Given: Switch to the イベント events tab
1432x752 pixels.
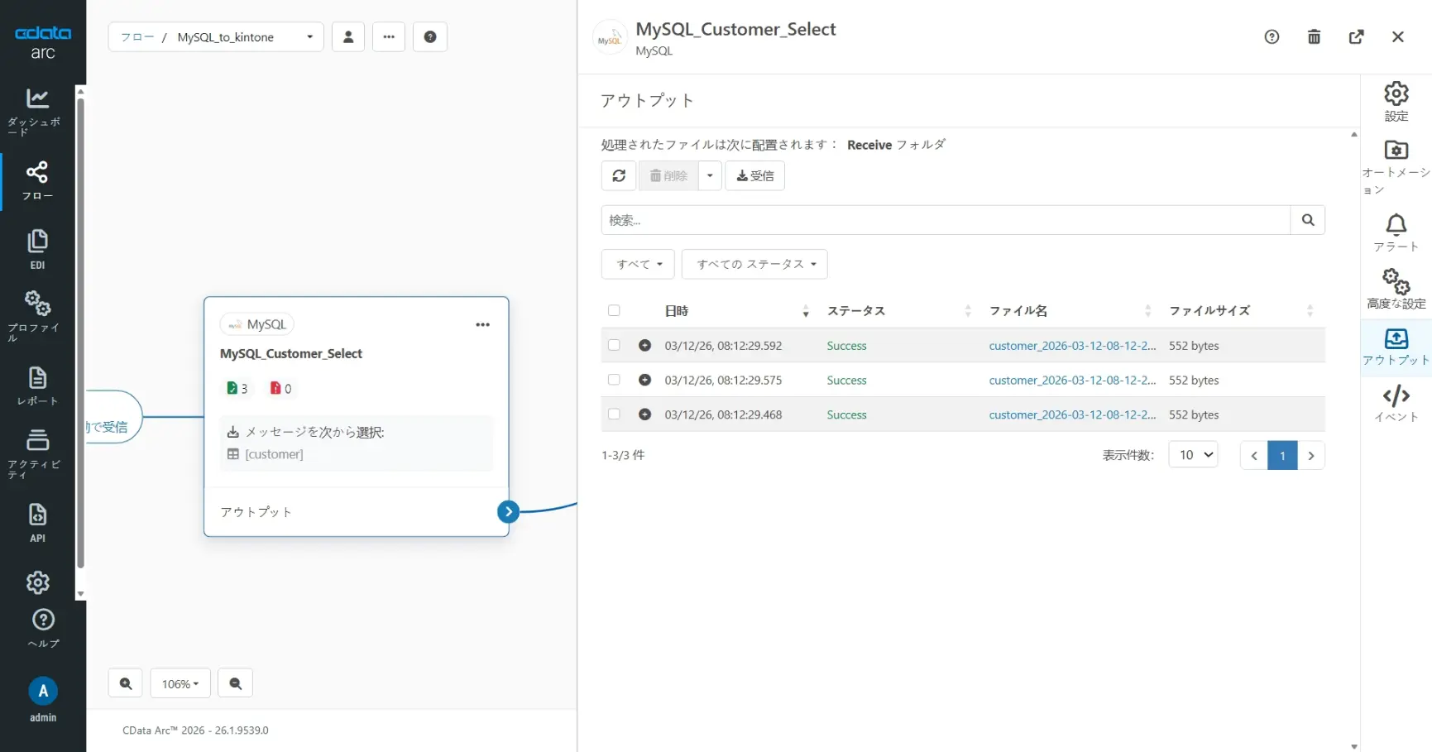Looking at the screenshot, I should 1396,403.
